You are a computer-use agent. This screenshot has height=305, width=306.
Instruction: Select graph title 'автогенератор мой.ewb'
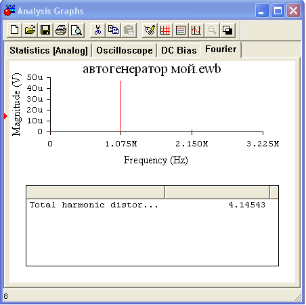[x=152, y=69]
